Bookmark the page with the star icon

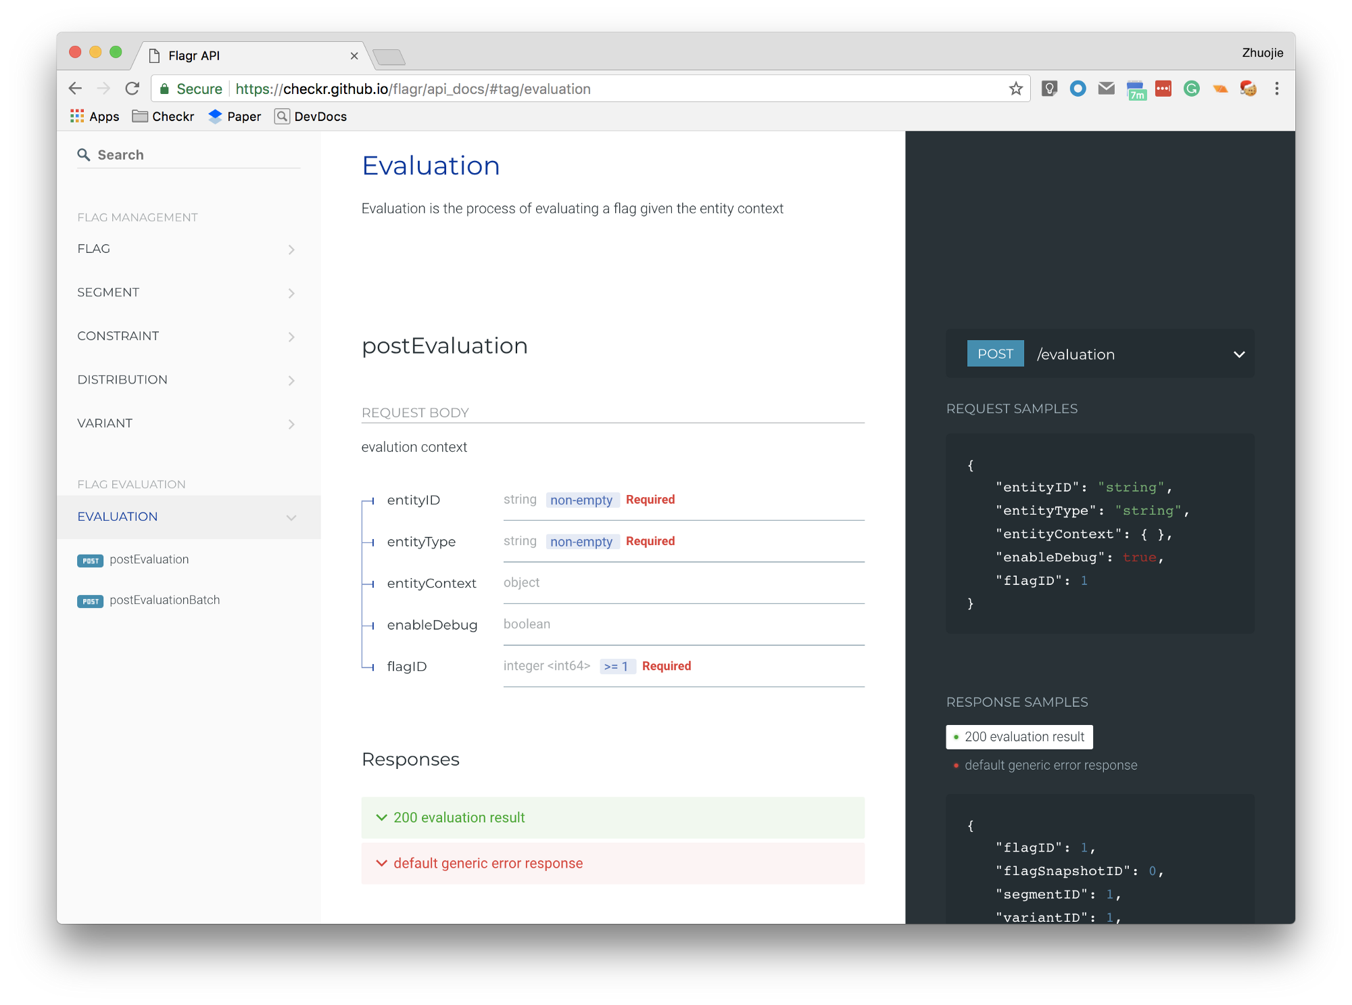pos(1015,89)
